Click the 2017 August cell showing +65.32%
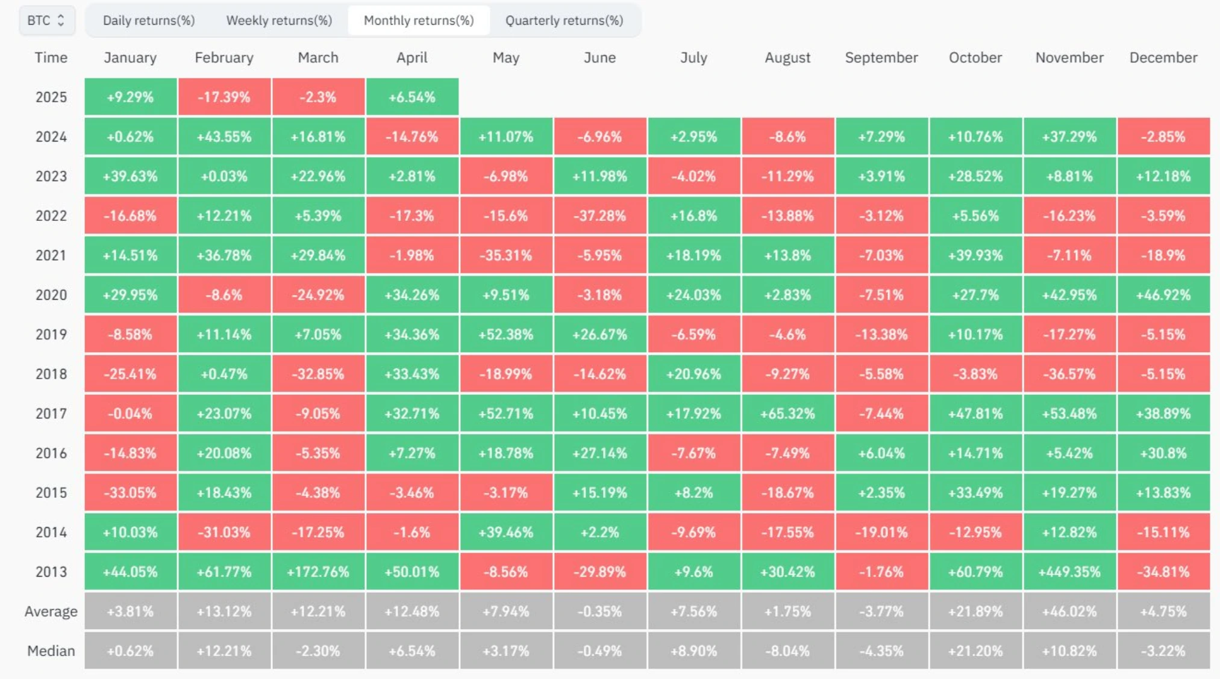This screenshot has width=1220, height=679. click(x=788, y=414)
